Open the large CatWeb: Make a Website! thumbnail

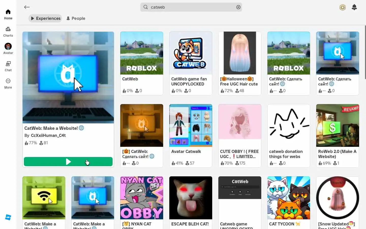[68, 77]
